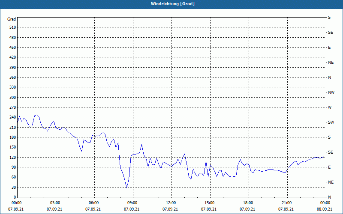Click the 360 degree axis label
343x214 pixels.
13,77
